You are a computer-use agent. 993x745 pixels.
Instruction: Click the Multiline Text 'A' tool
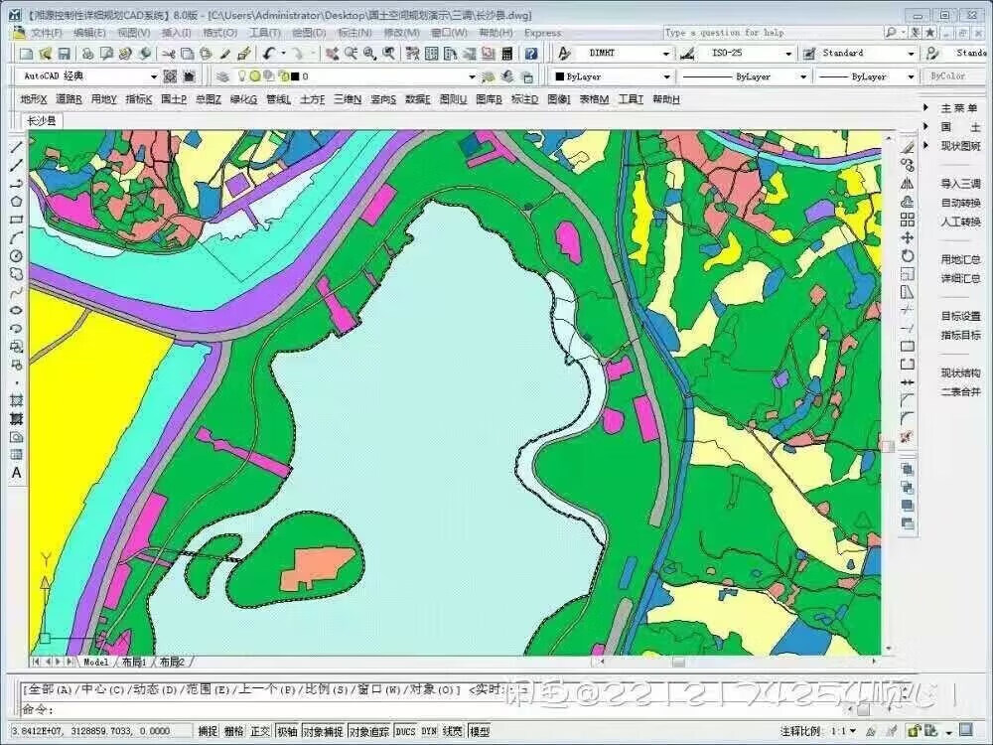tap(16, 473)
